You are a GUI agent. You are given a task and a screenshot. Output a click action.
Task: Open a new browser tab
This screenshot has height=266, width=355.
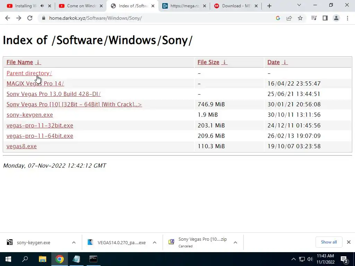pyautogui.click(x=269, y=6)
